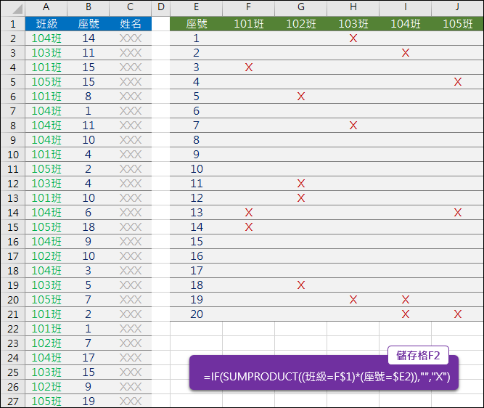
Task: Click the X in cell I20
Action: coord(406,300)
